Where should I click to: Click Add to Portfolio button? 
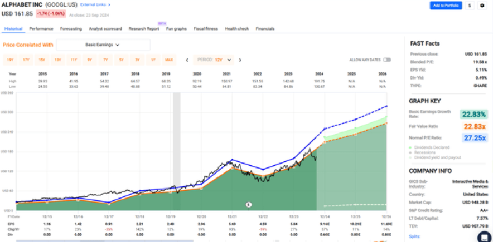[x=446, y=6]
